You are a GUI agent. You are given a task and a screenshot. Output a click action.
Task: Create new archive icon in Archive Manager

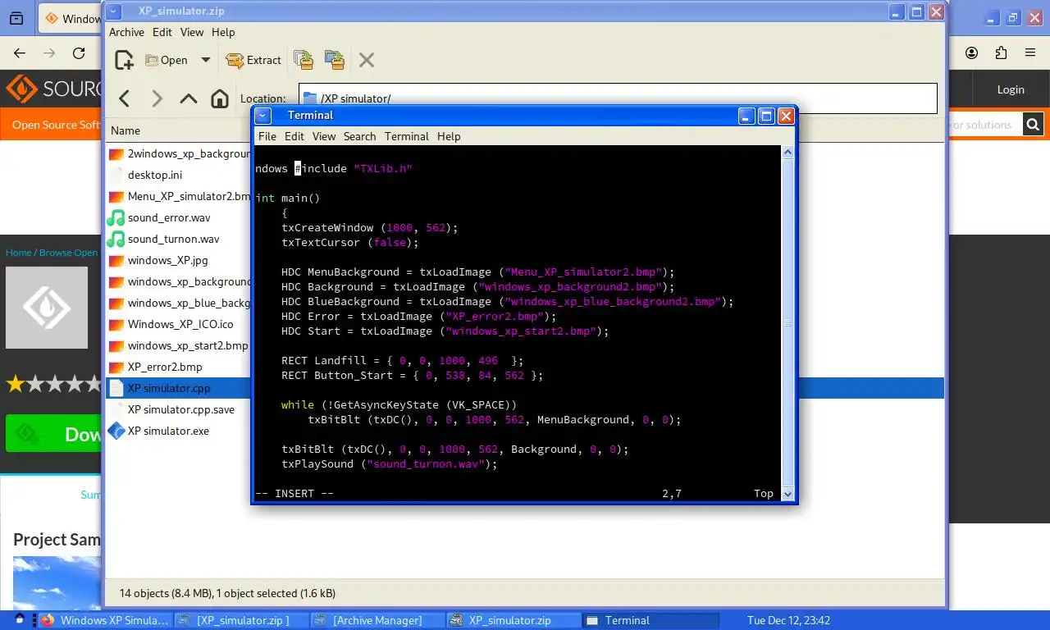[124, 60]
